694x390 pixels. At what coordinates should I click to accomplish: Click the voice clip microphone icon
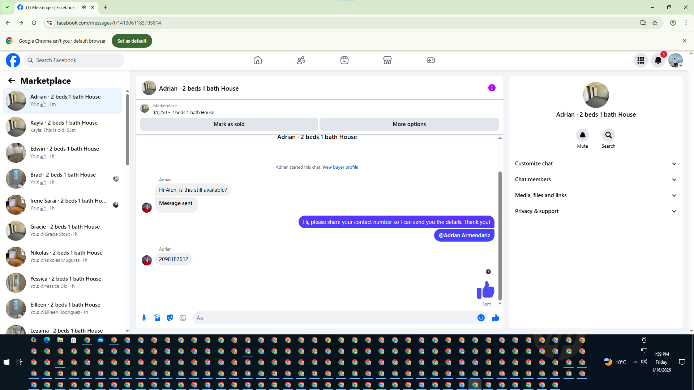144,318
